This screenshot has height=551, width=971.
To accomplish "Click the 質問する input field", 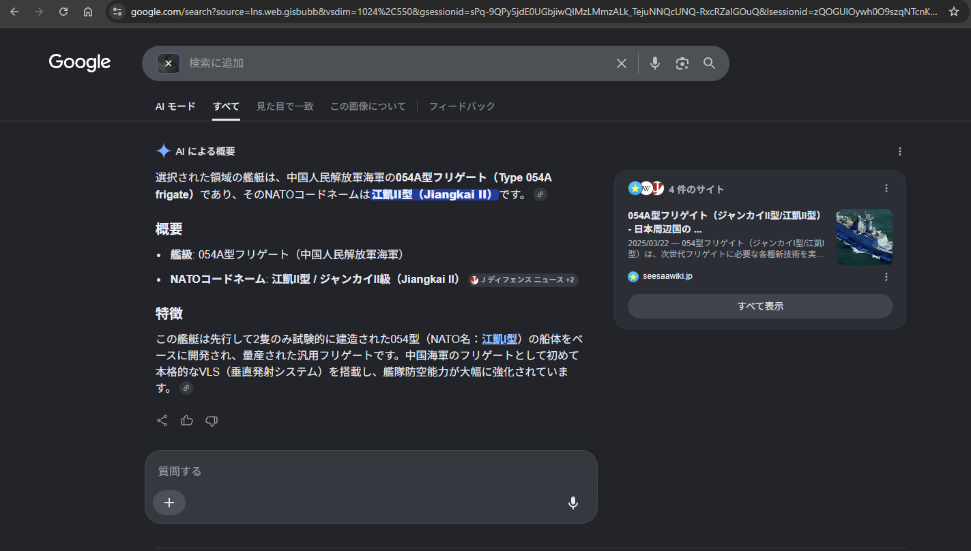I will [371, 471].
